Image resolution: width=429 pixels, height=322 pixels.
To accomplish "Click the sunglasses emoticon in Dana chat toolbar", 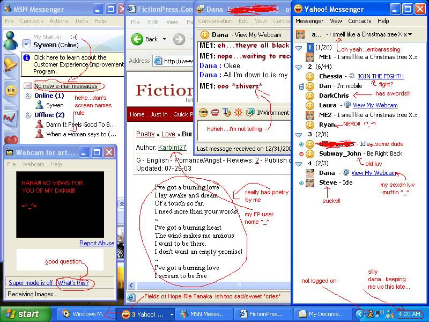I will (203, 113).
